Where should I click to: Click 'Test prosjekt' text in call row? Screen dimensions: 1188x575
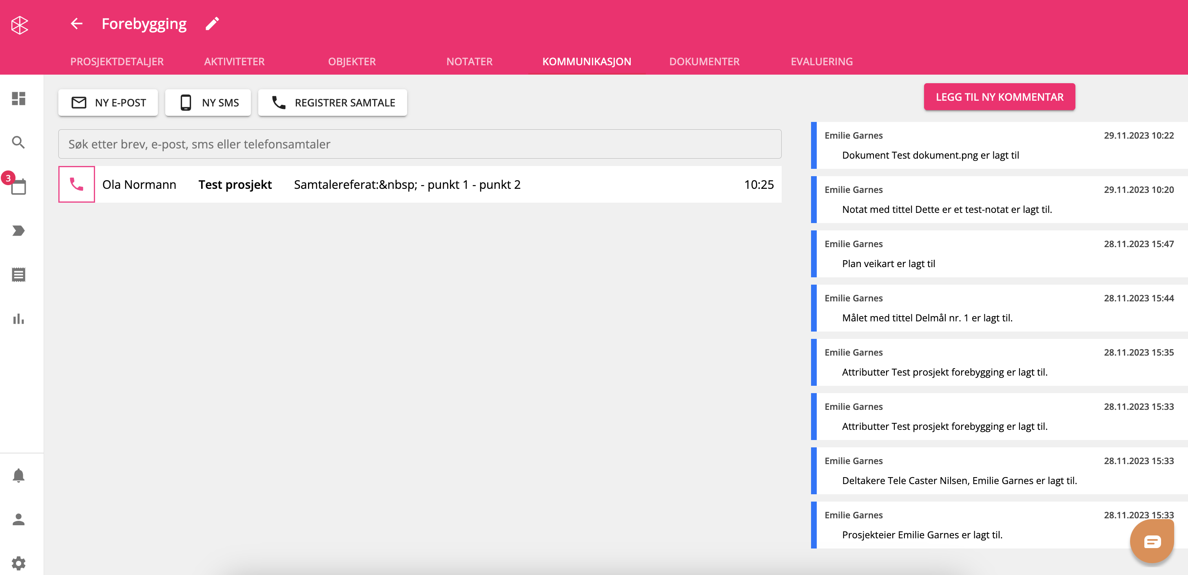coord(235,184)
